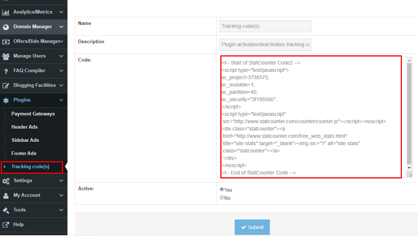This screenshot has width=418, height=236.
Task: Open Footer Ads submenu item
Action: 24,154
